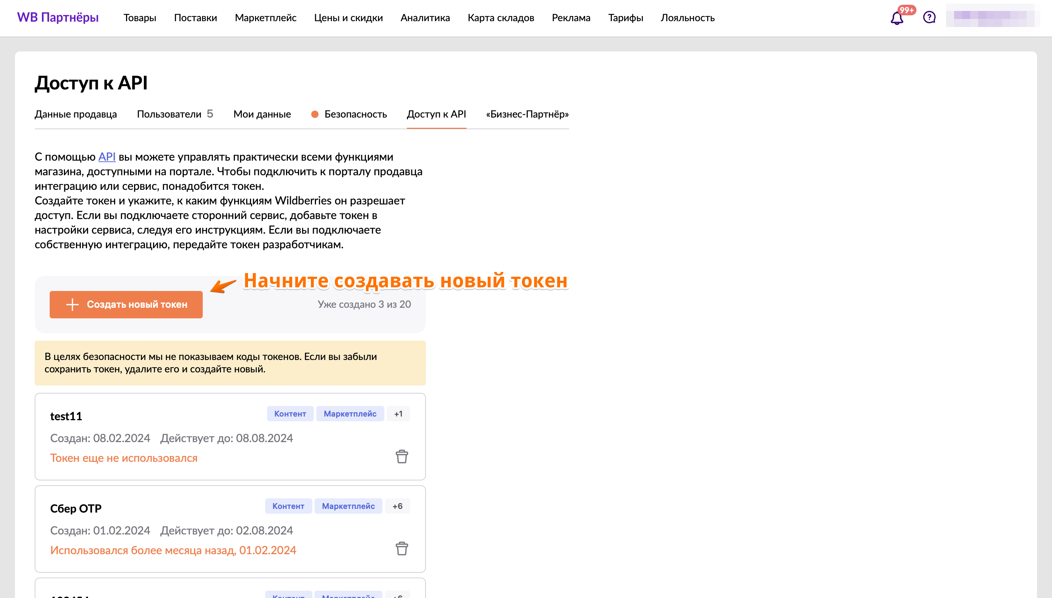Follow the API hyperlink in description

coord(106,157)
